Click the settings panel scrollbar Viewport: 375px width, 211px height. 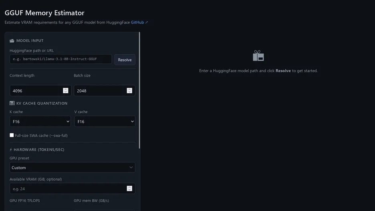pos(139,90)
